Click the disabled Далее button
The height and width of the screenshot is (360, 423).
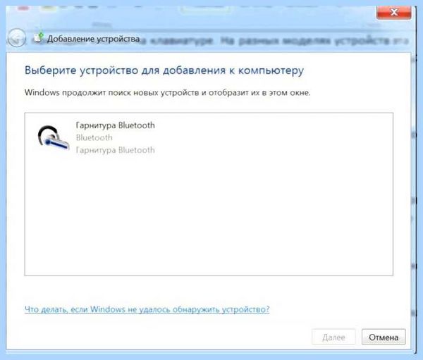coord(333,337)
